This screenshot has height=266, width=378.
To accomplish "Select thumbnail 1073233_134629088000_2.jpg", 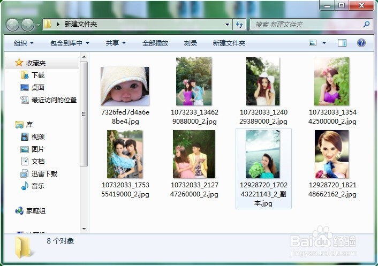I will tap(194, 81).
